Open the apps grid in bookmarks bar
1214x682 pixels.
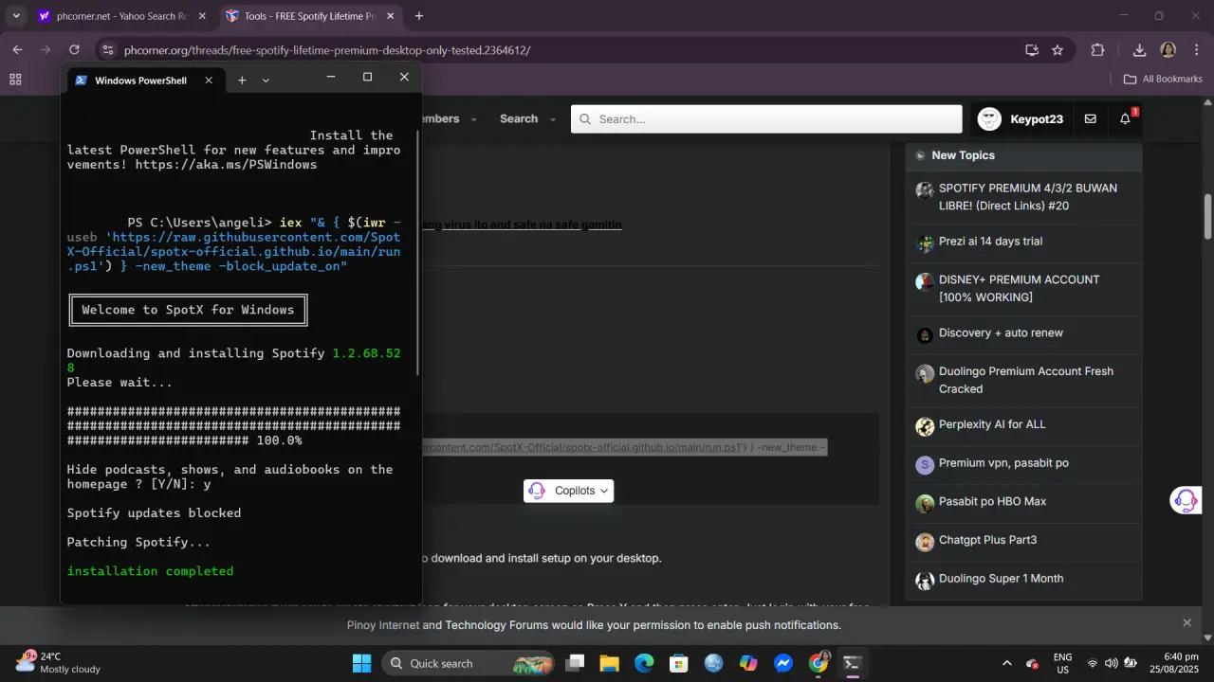click(x=15, y=79)
